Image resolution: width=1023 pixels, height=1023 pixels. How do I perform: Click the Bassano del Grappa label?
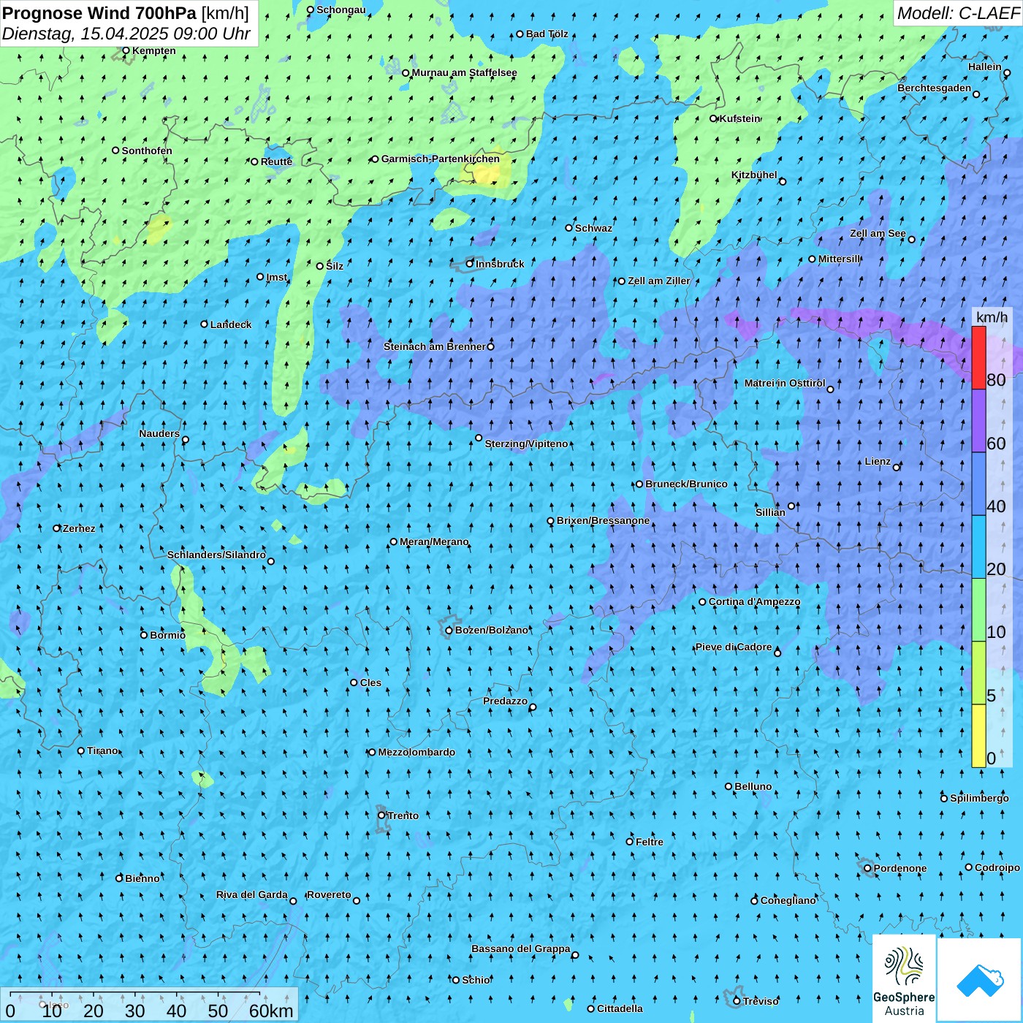click(x=520, y=948)
